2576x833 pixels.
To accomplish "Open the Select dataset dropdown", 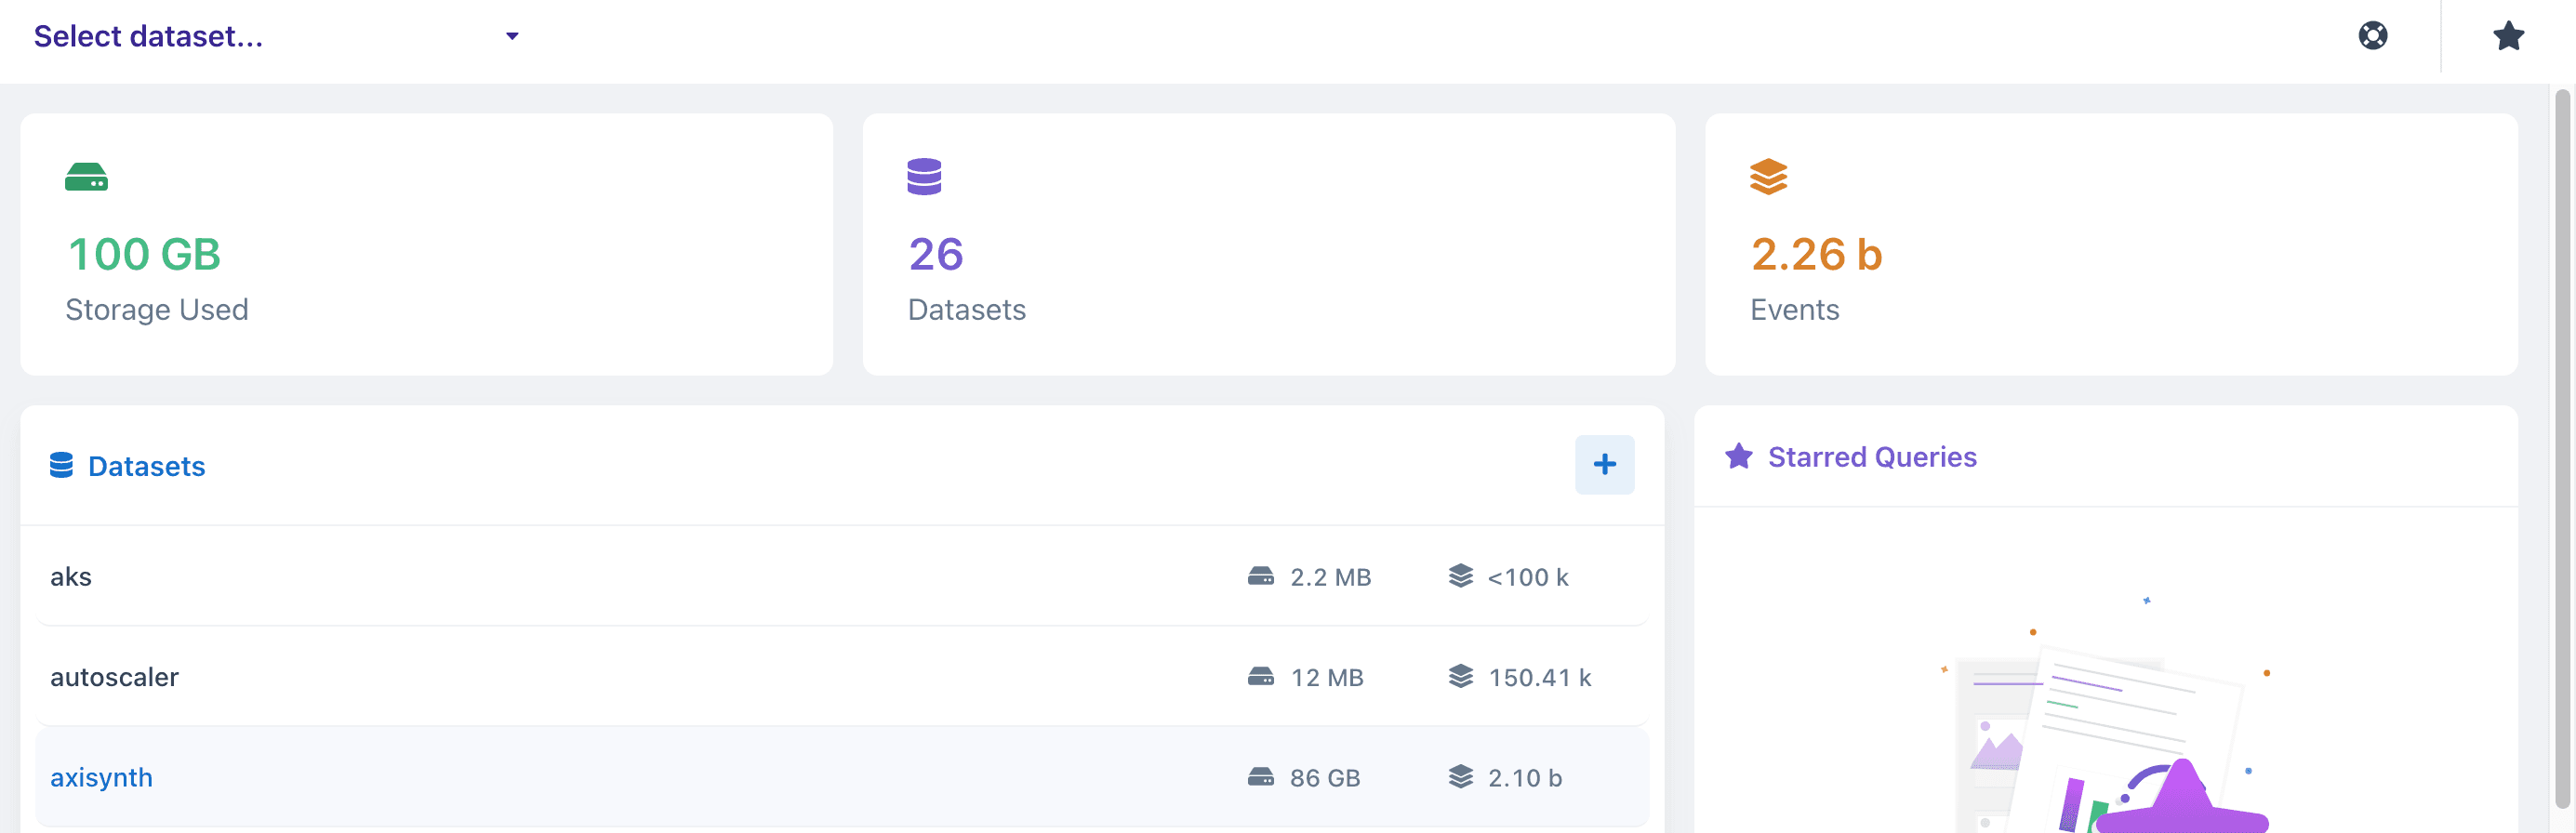I will (276, 36).
